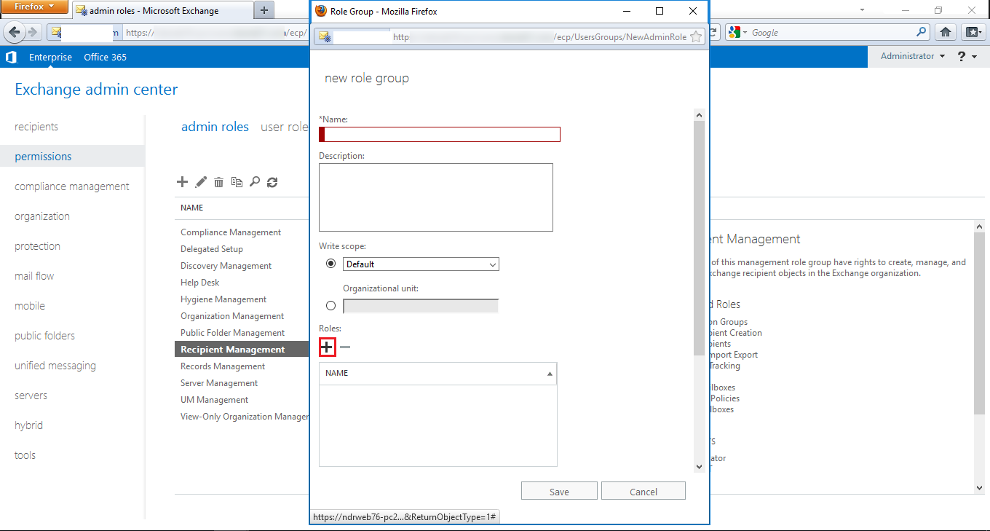Click the dialog vertical scrollbar thumb
The image size is (990, 531).
tap(699, 237)
